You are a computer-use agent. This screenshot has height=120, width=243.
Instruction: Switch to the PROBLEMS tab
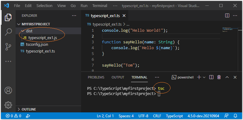tap(96, 77)
